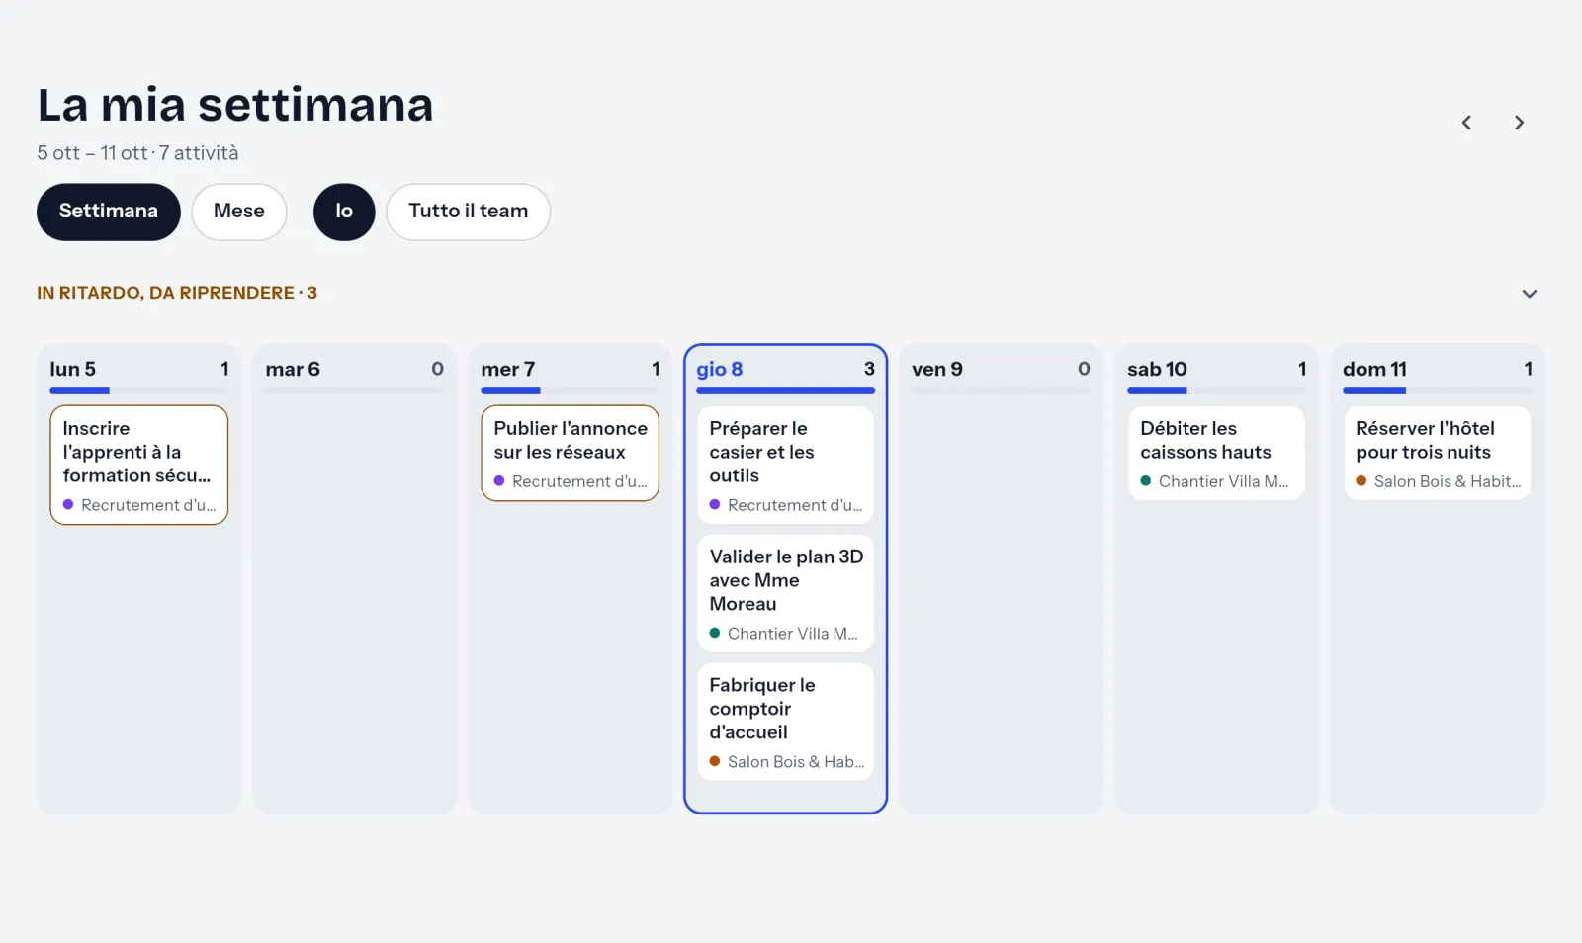This screenshot has height=943, width=1582.
Task: Show Tutto il team activities
Action: [x=469, y=212]
